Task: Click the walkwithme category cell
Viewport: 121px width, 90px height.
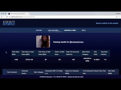Action: click(87, 59)
